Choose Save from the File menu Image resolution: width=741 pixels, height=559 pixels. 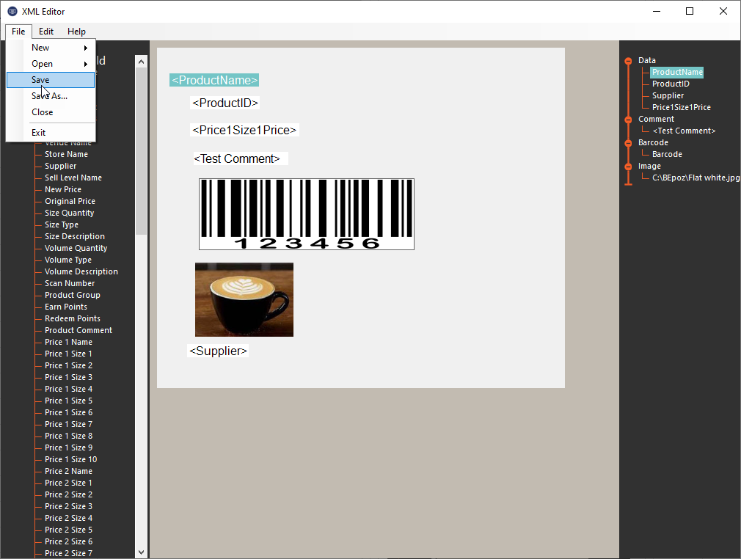[x=51, y=80]
